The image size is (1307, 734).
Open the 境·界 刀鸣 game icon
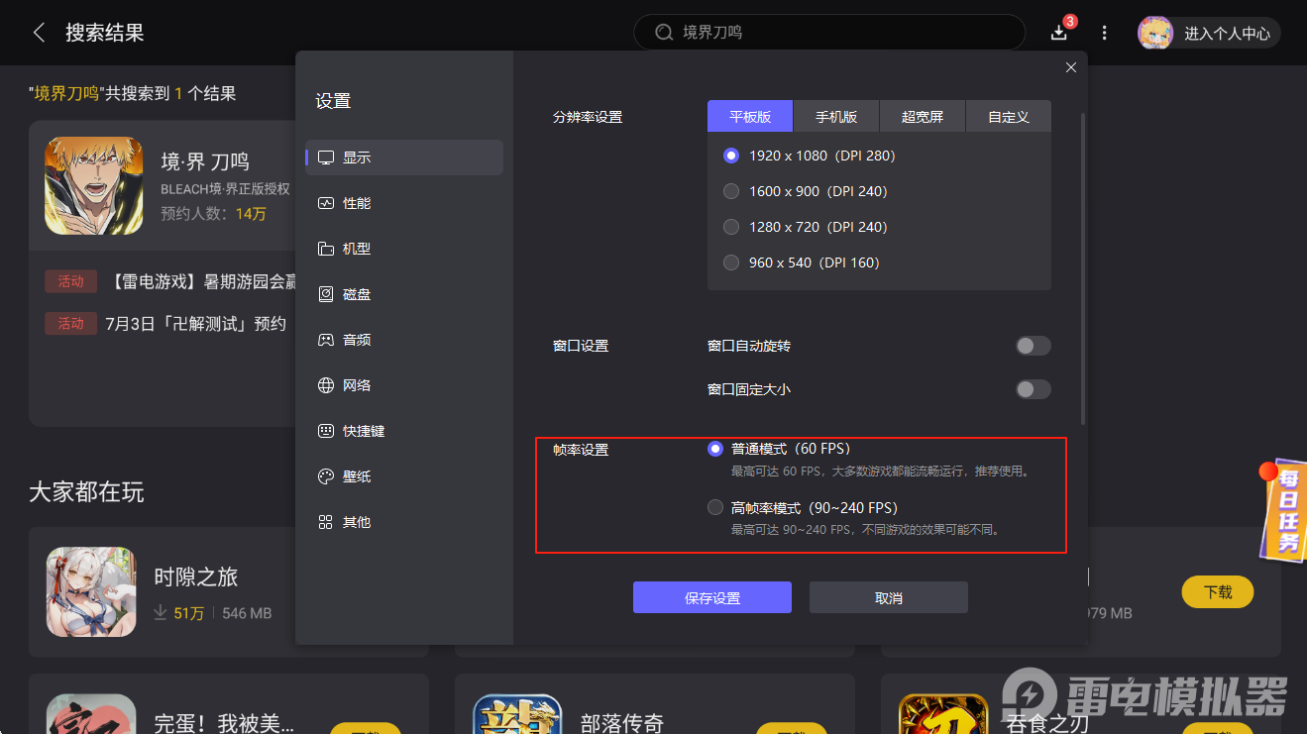pos(94,185)
